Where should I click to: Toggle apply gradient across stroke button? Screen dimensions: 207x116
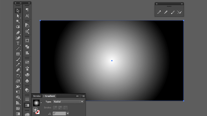(66, 107)
